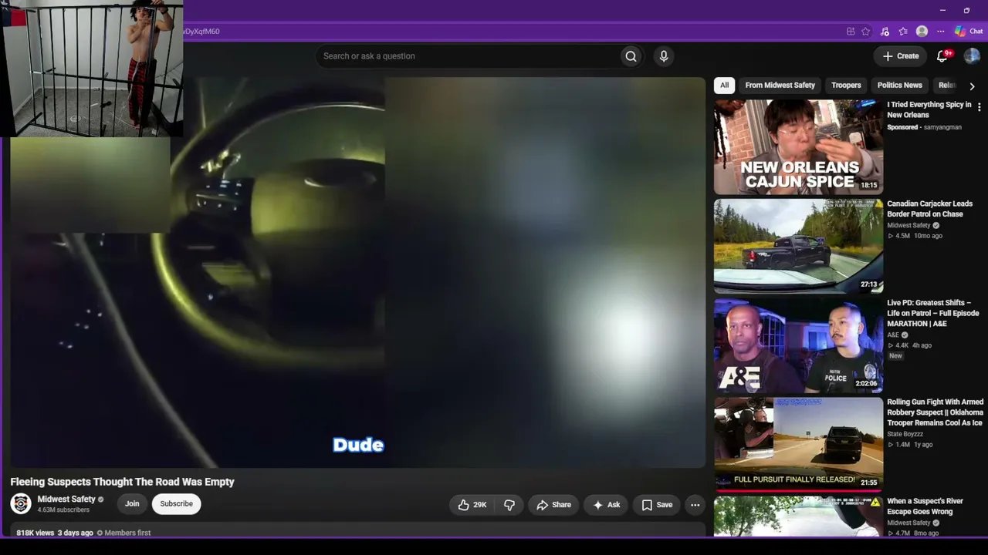This screenshot has height=555, width=988.
Task: Save the video to a playlist
Action: point(657,505)
